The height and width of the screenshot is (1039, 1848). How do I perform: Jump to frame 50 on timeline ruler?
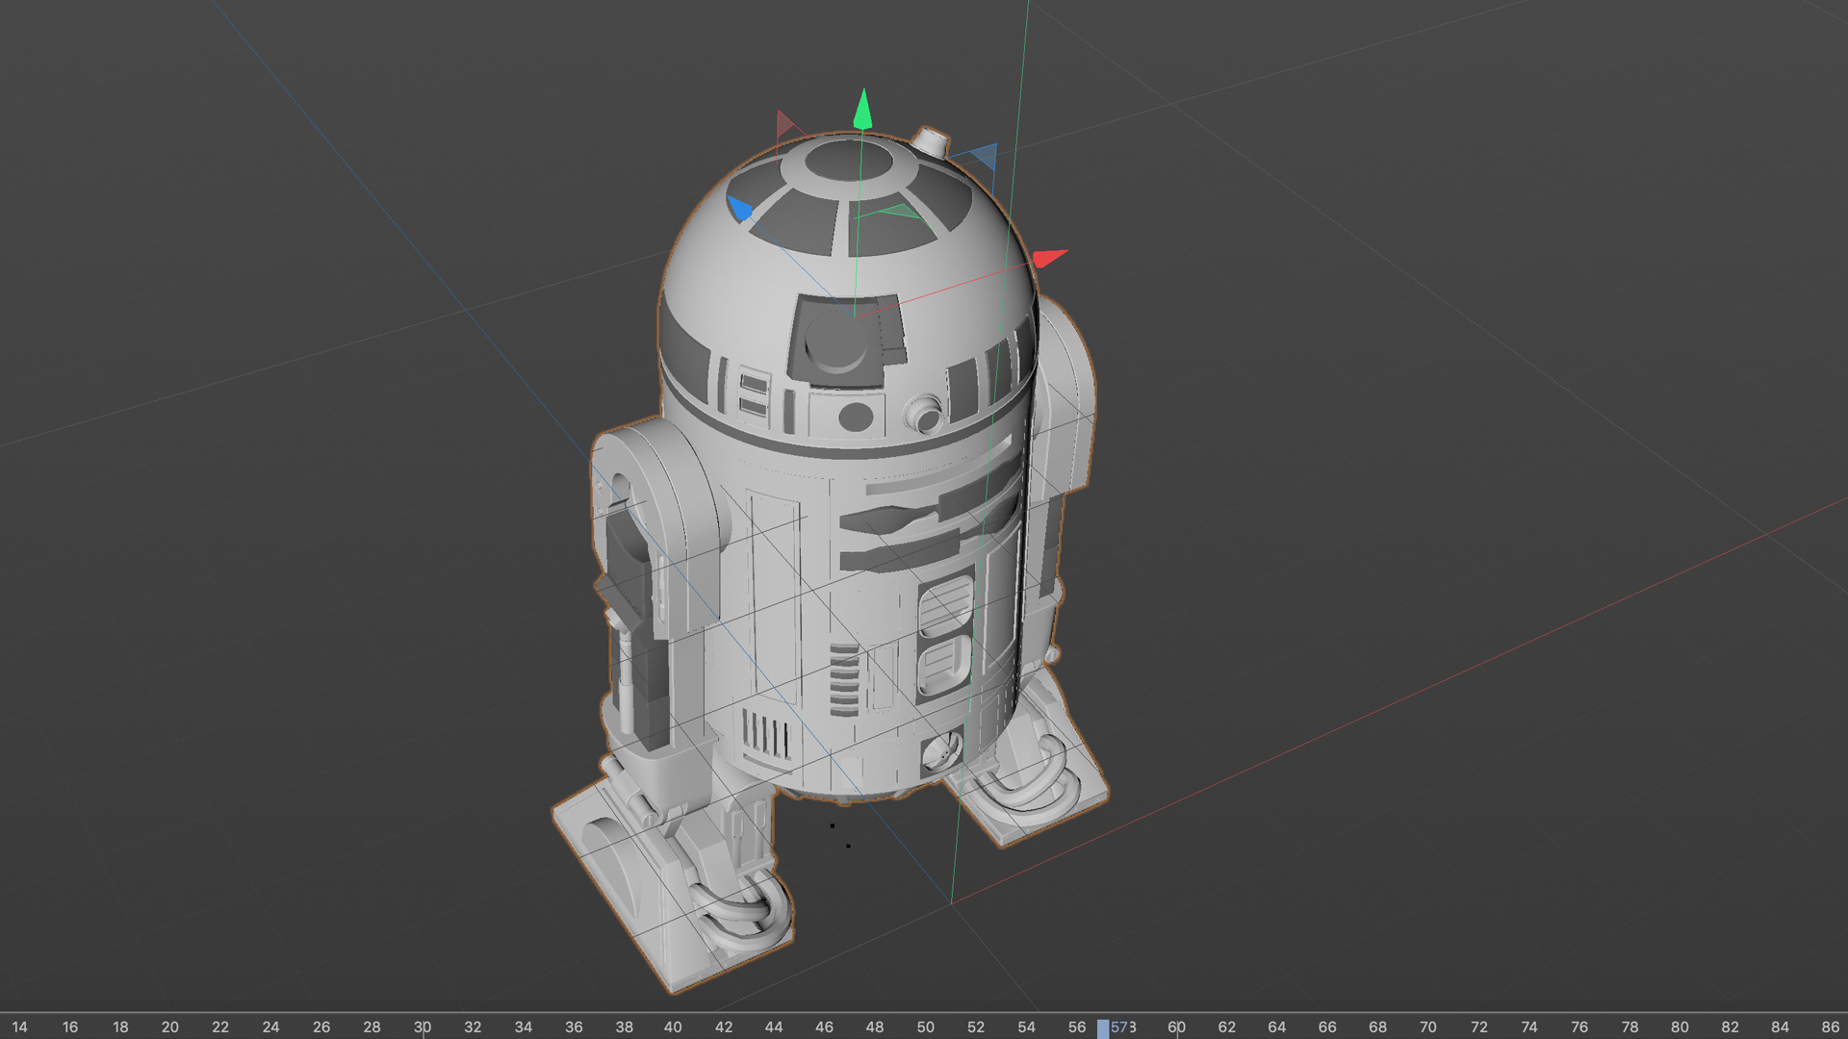tap(925, 1026)
